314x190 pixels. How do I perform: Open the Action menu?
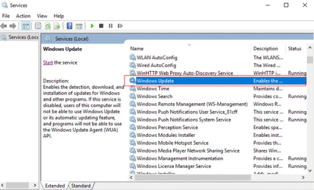pyautogui.click(x=23, y=16)
